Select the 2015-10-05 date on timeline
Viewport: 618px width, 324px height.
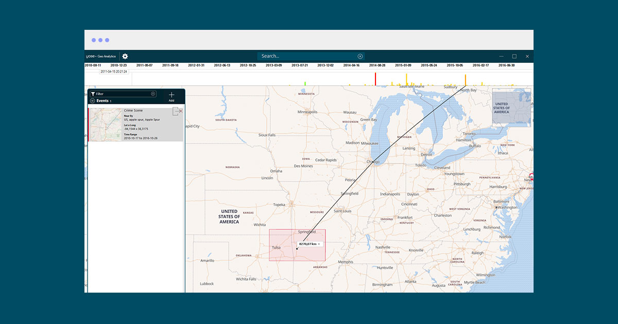coord(454,65)
